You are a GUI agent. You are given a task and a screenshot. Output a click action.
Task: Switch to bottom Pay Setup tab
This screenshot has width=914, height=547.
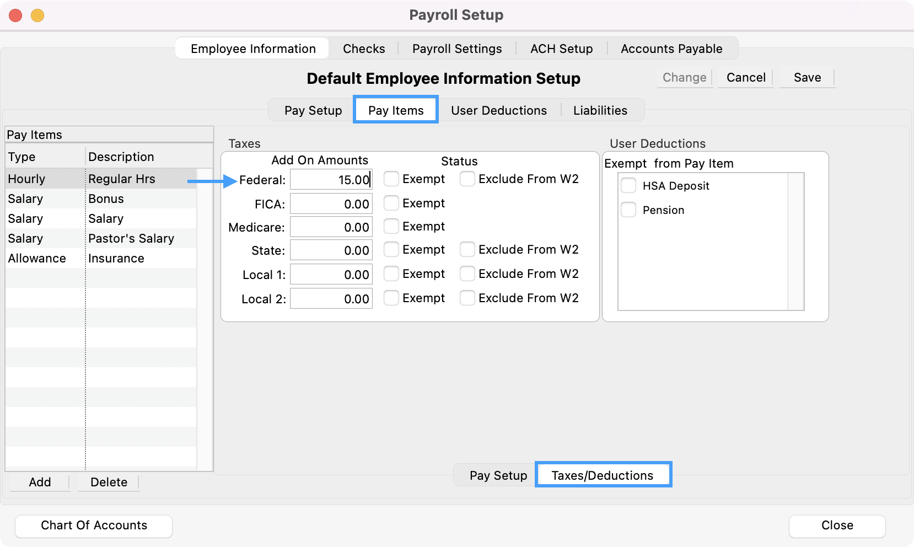(498, 475)
